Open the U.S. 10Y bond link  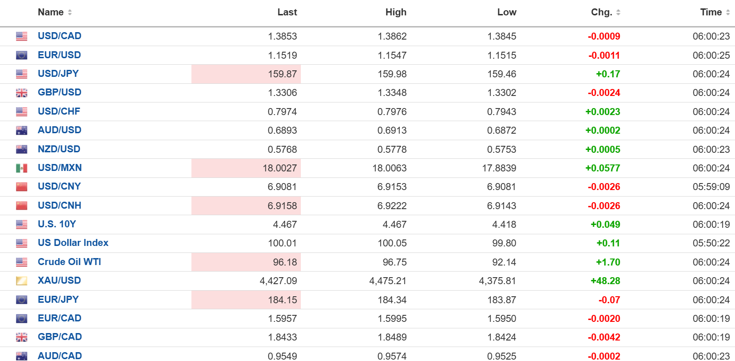coord(57,224)
